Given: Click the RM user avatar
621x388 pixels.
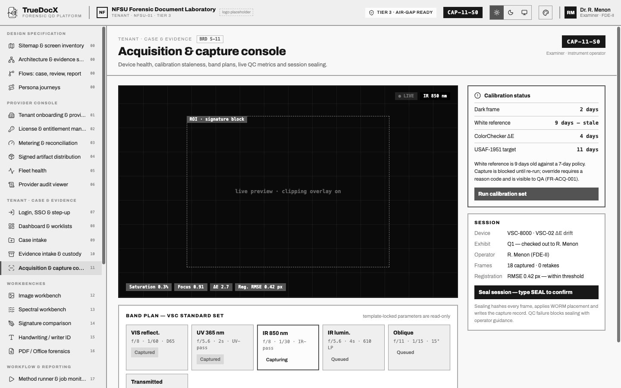Looking at the screenshot, I should (571, 13).
